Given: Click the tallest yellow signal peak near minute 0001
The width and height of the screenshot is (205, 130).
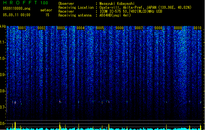Looking at the screenshot, I should click(x=15, y=126).
